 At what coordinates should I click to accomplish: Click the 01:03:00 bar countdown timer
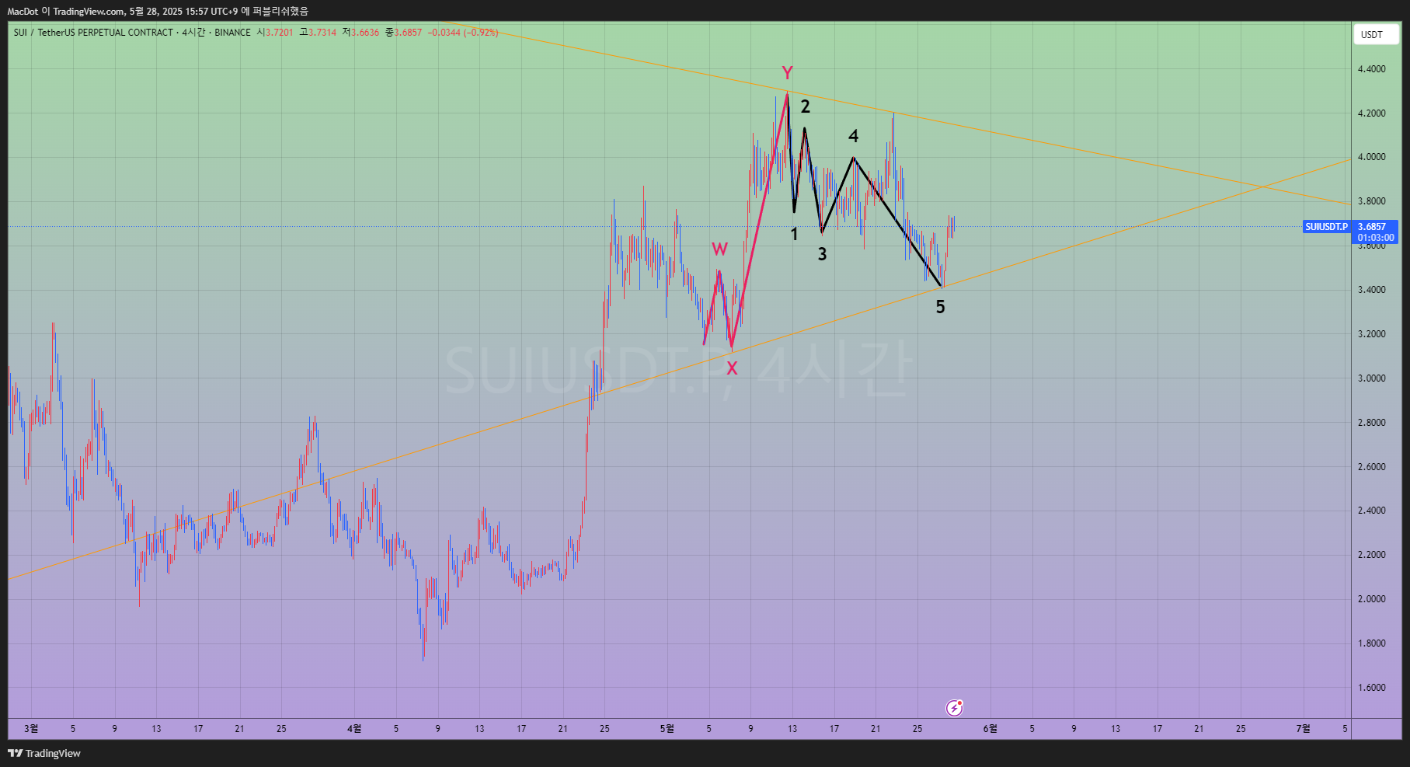1376,238
